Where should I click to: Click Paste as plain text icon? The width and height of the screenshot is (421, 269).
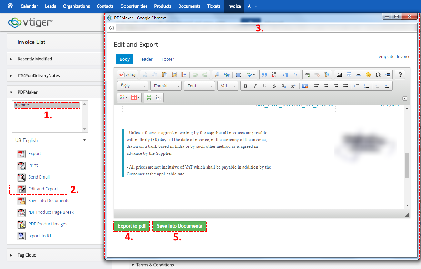[x=174, y=75]
